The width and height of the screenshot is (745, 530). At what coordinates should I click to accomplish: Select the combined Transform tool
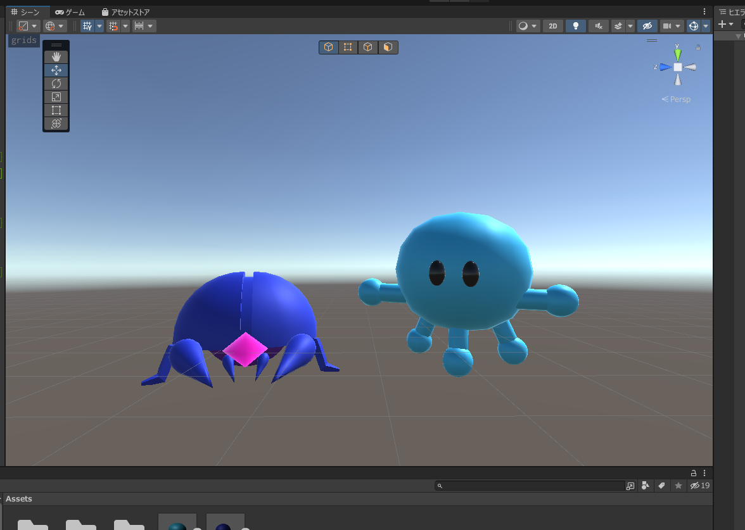click(x=56, y=123)
